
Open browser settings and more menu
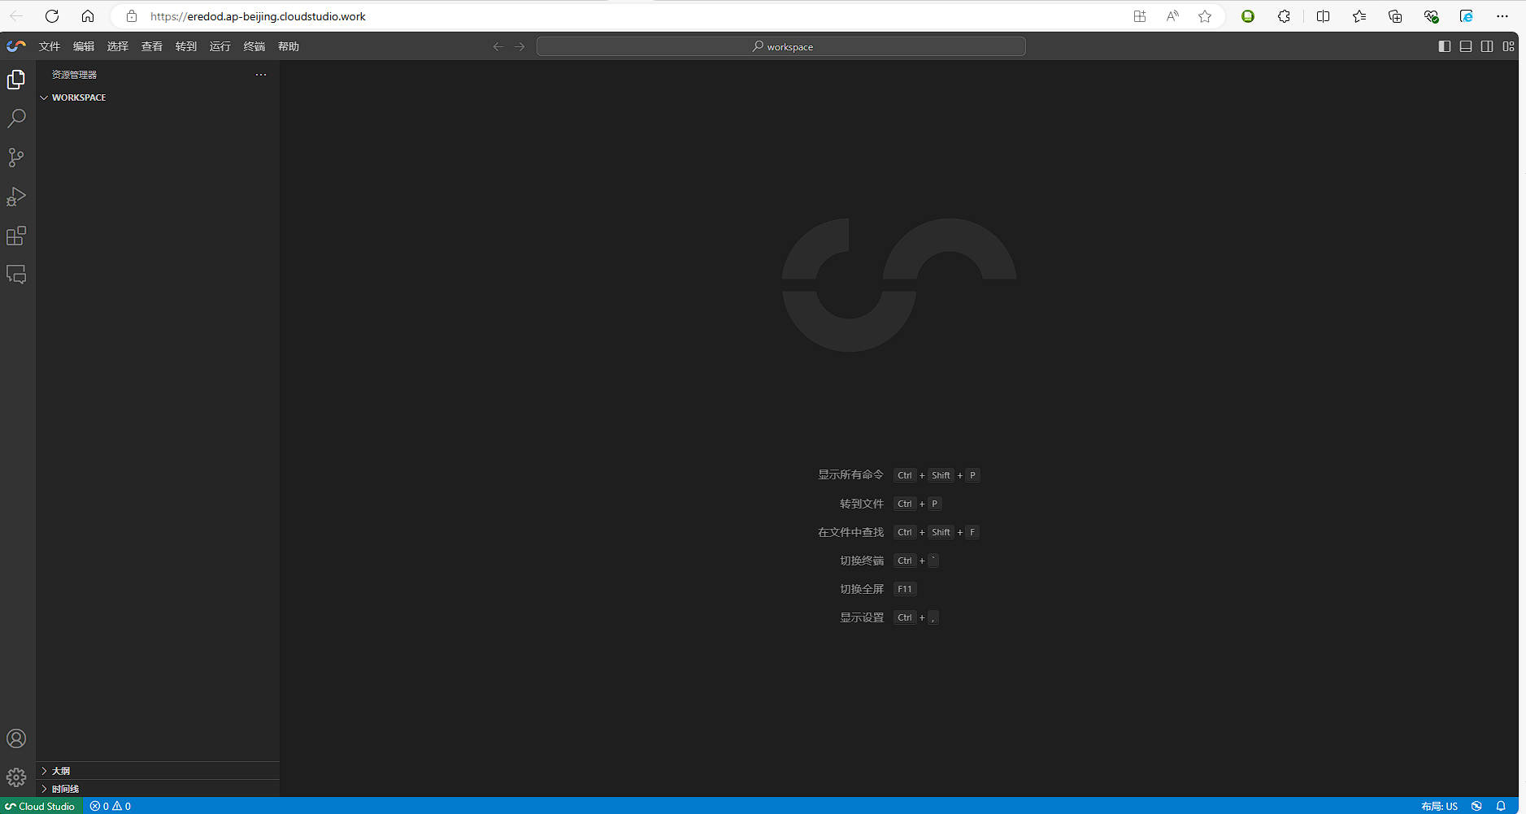[1502, 16]
